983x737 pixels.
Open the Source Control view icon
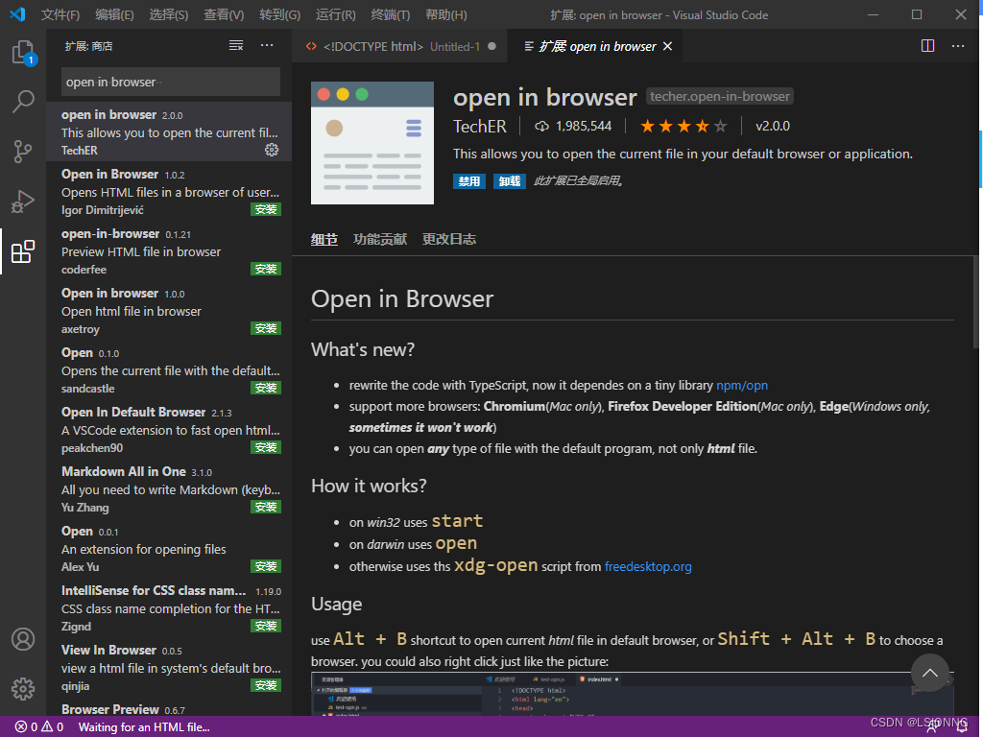point(23,151)
